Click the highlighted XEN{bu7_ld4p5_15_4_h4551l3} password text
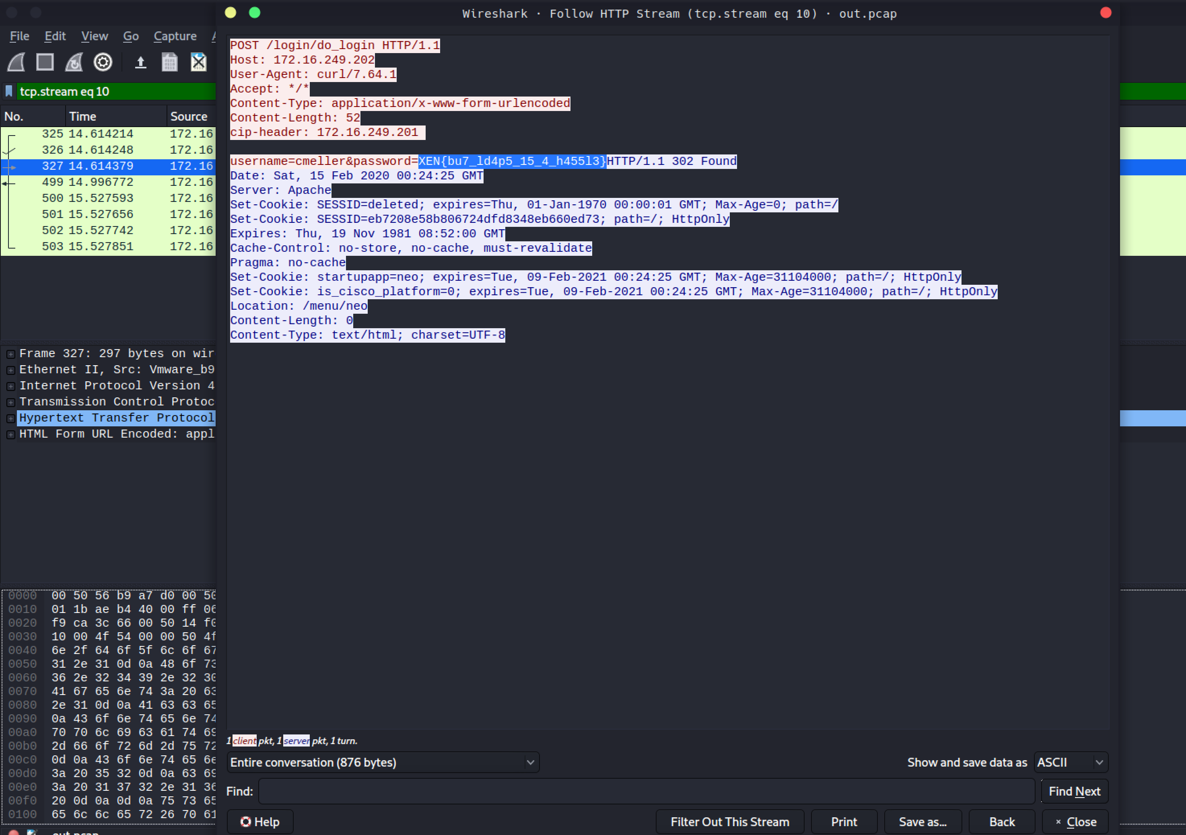1186x835 pixels. tap(512, 161)
